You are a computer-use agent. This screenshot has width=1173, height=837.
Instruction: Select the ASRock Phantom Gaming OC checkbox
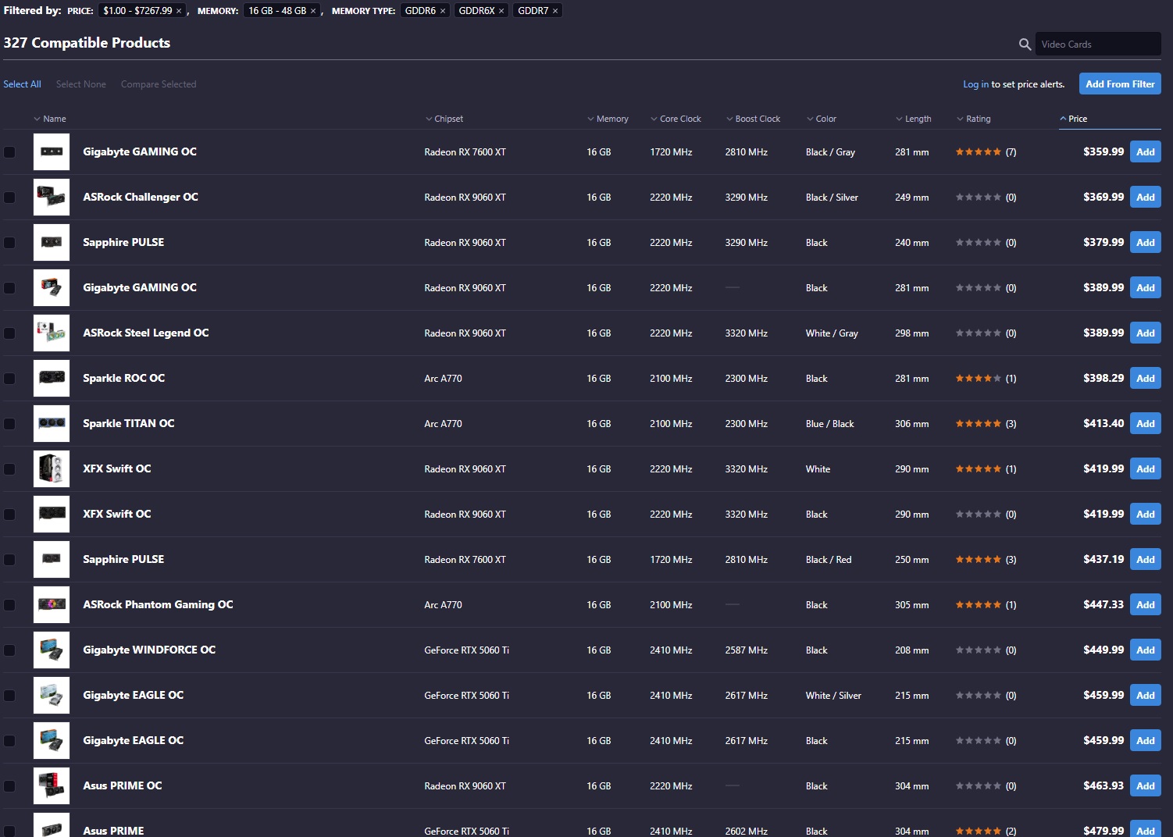point(9,605)
